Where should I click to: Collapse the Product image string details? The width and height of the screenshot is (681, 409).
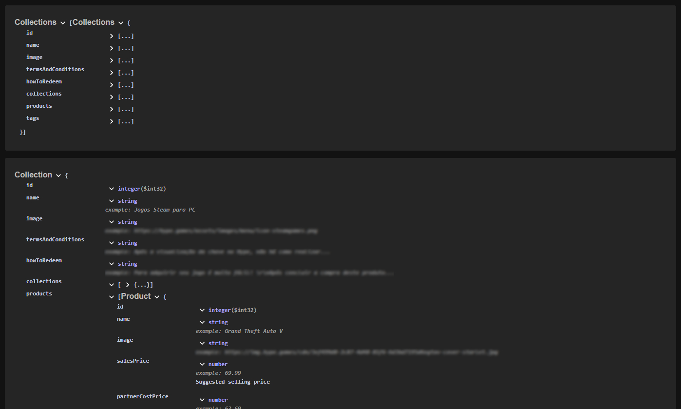click(x=202, y=343)
